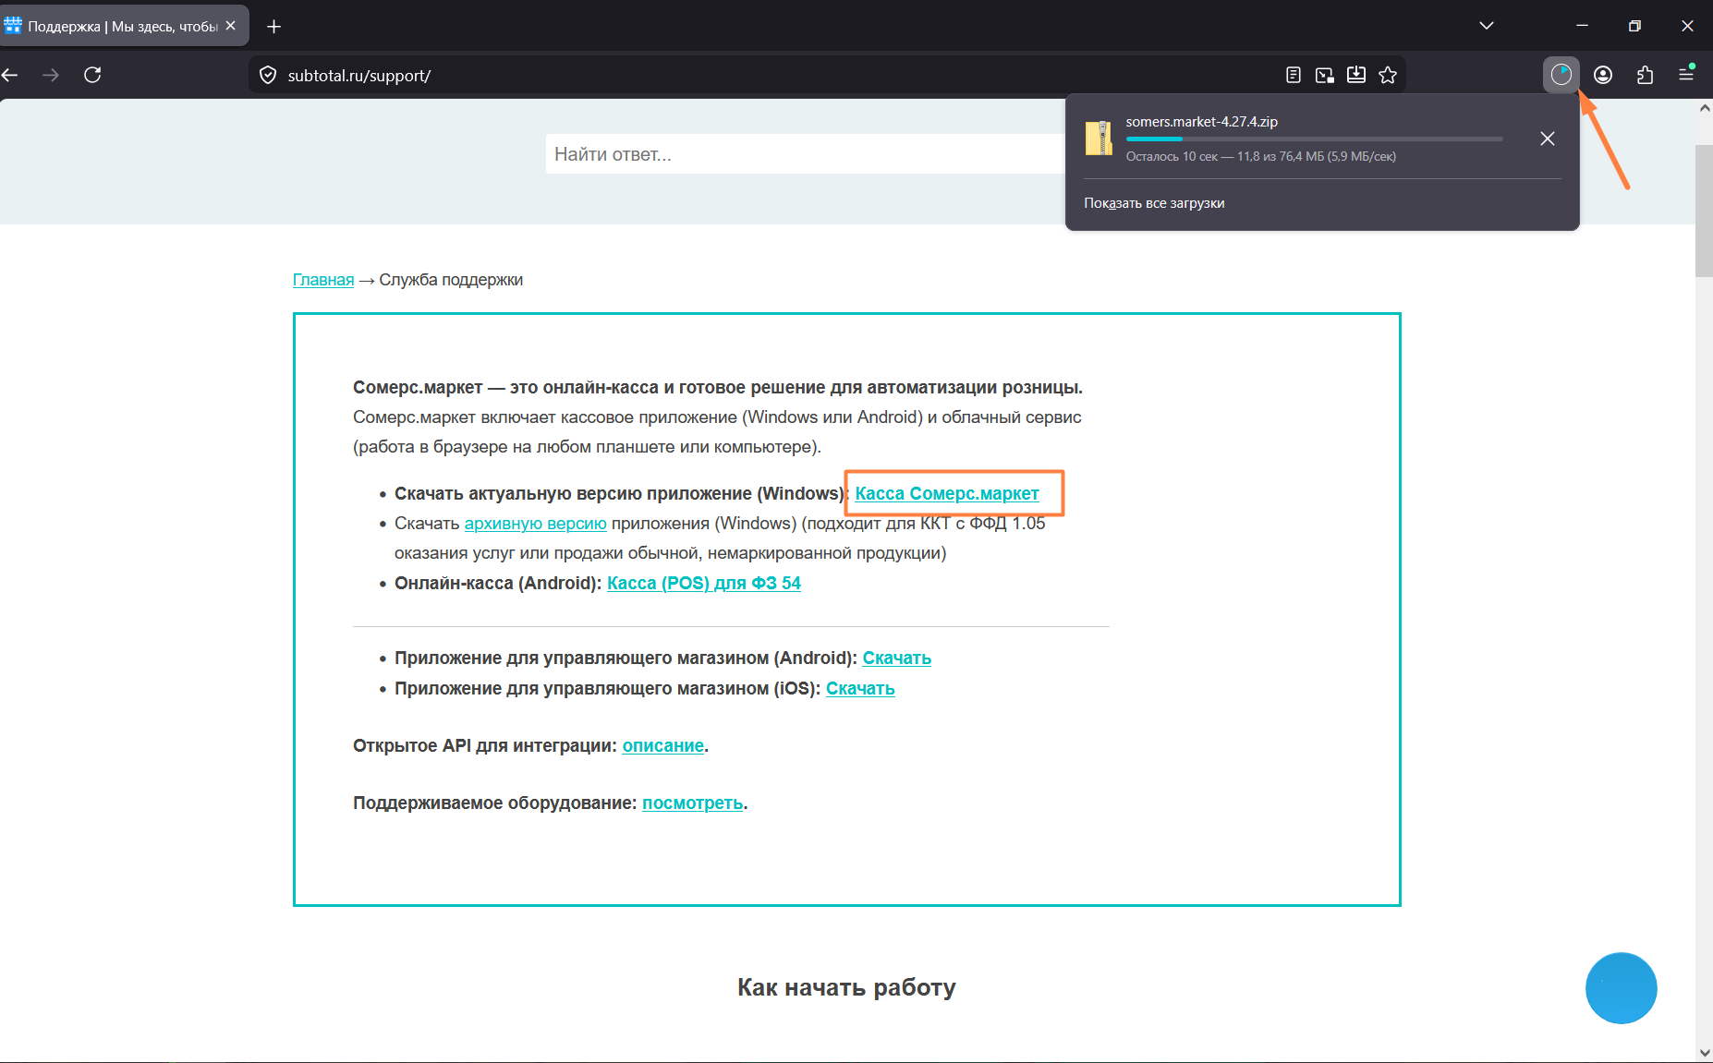The image size is (1713, 1063).
Task: Open the account profile icon
Action: [x=1603, y=75]
